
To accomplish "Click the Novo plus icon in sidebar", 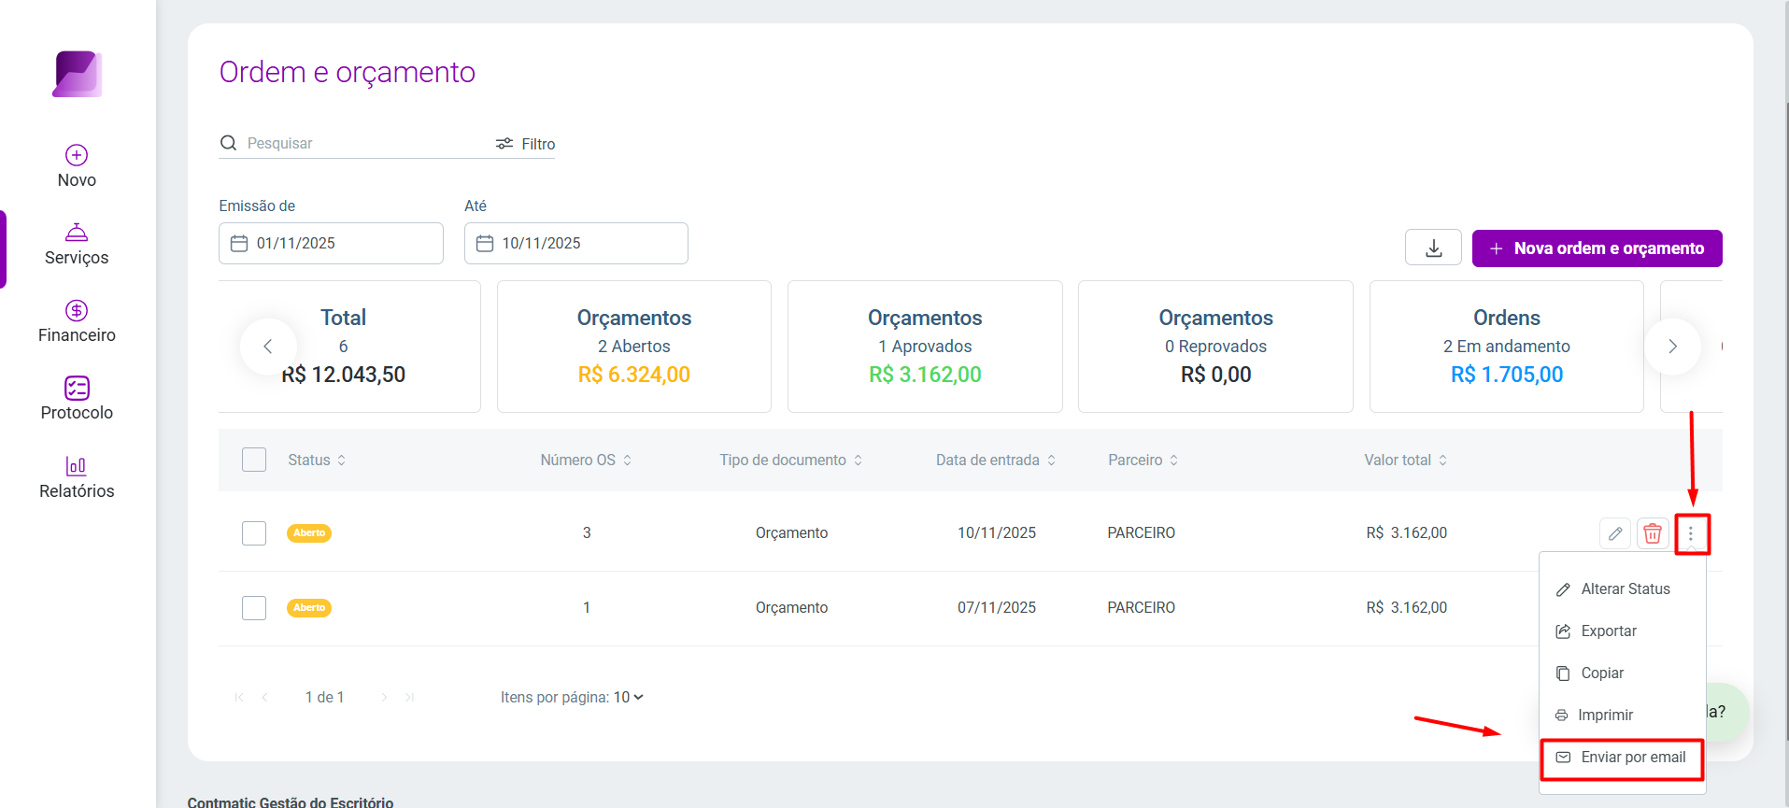I will [x=77, y=155].
